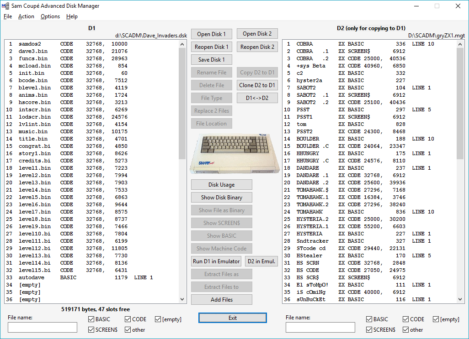This screenshot has width=469, height=339.
Task: Click the D2 list scroll up arrow
Action: tap(460, 44)
